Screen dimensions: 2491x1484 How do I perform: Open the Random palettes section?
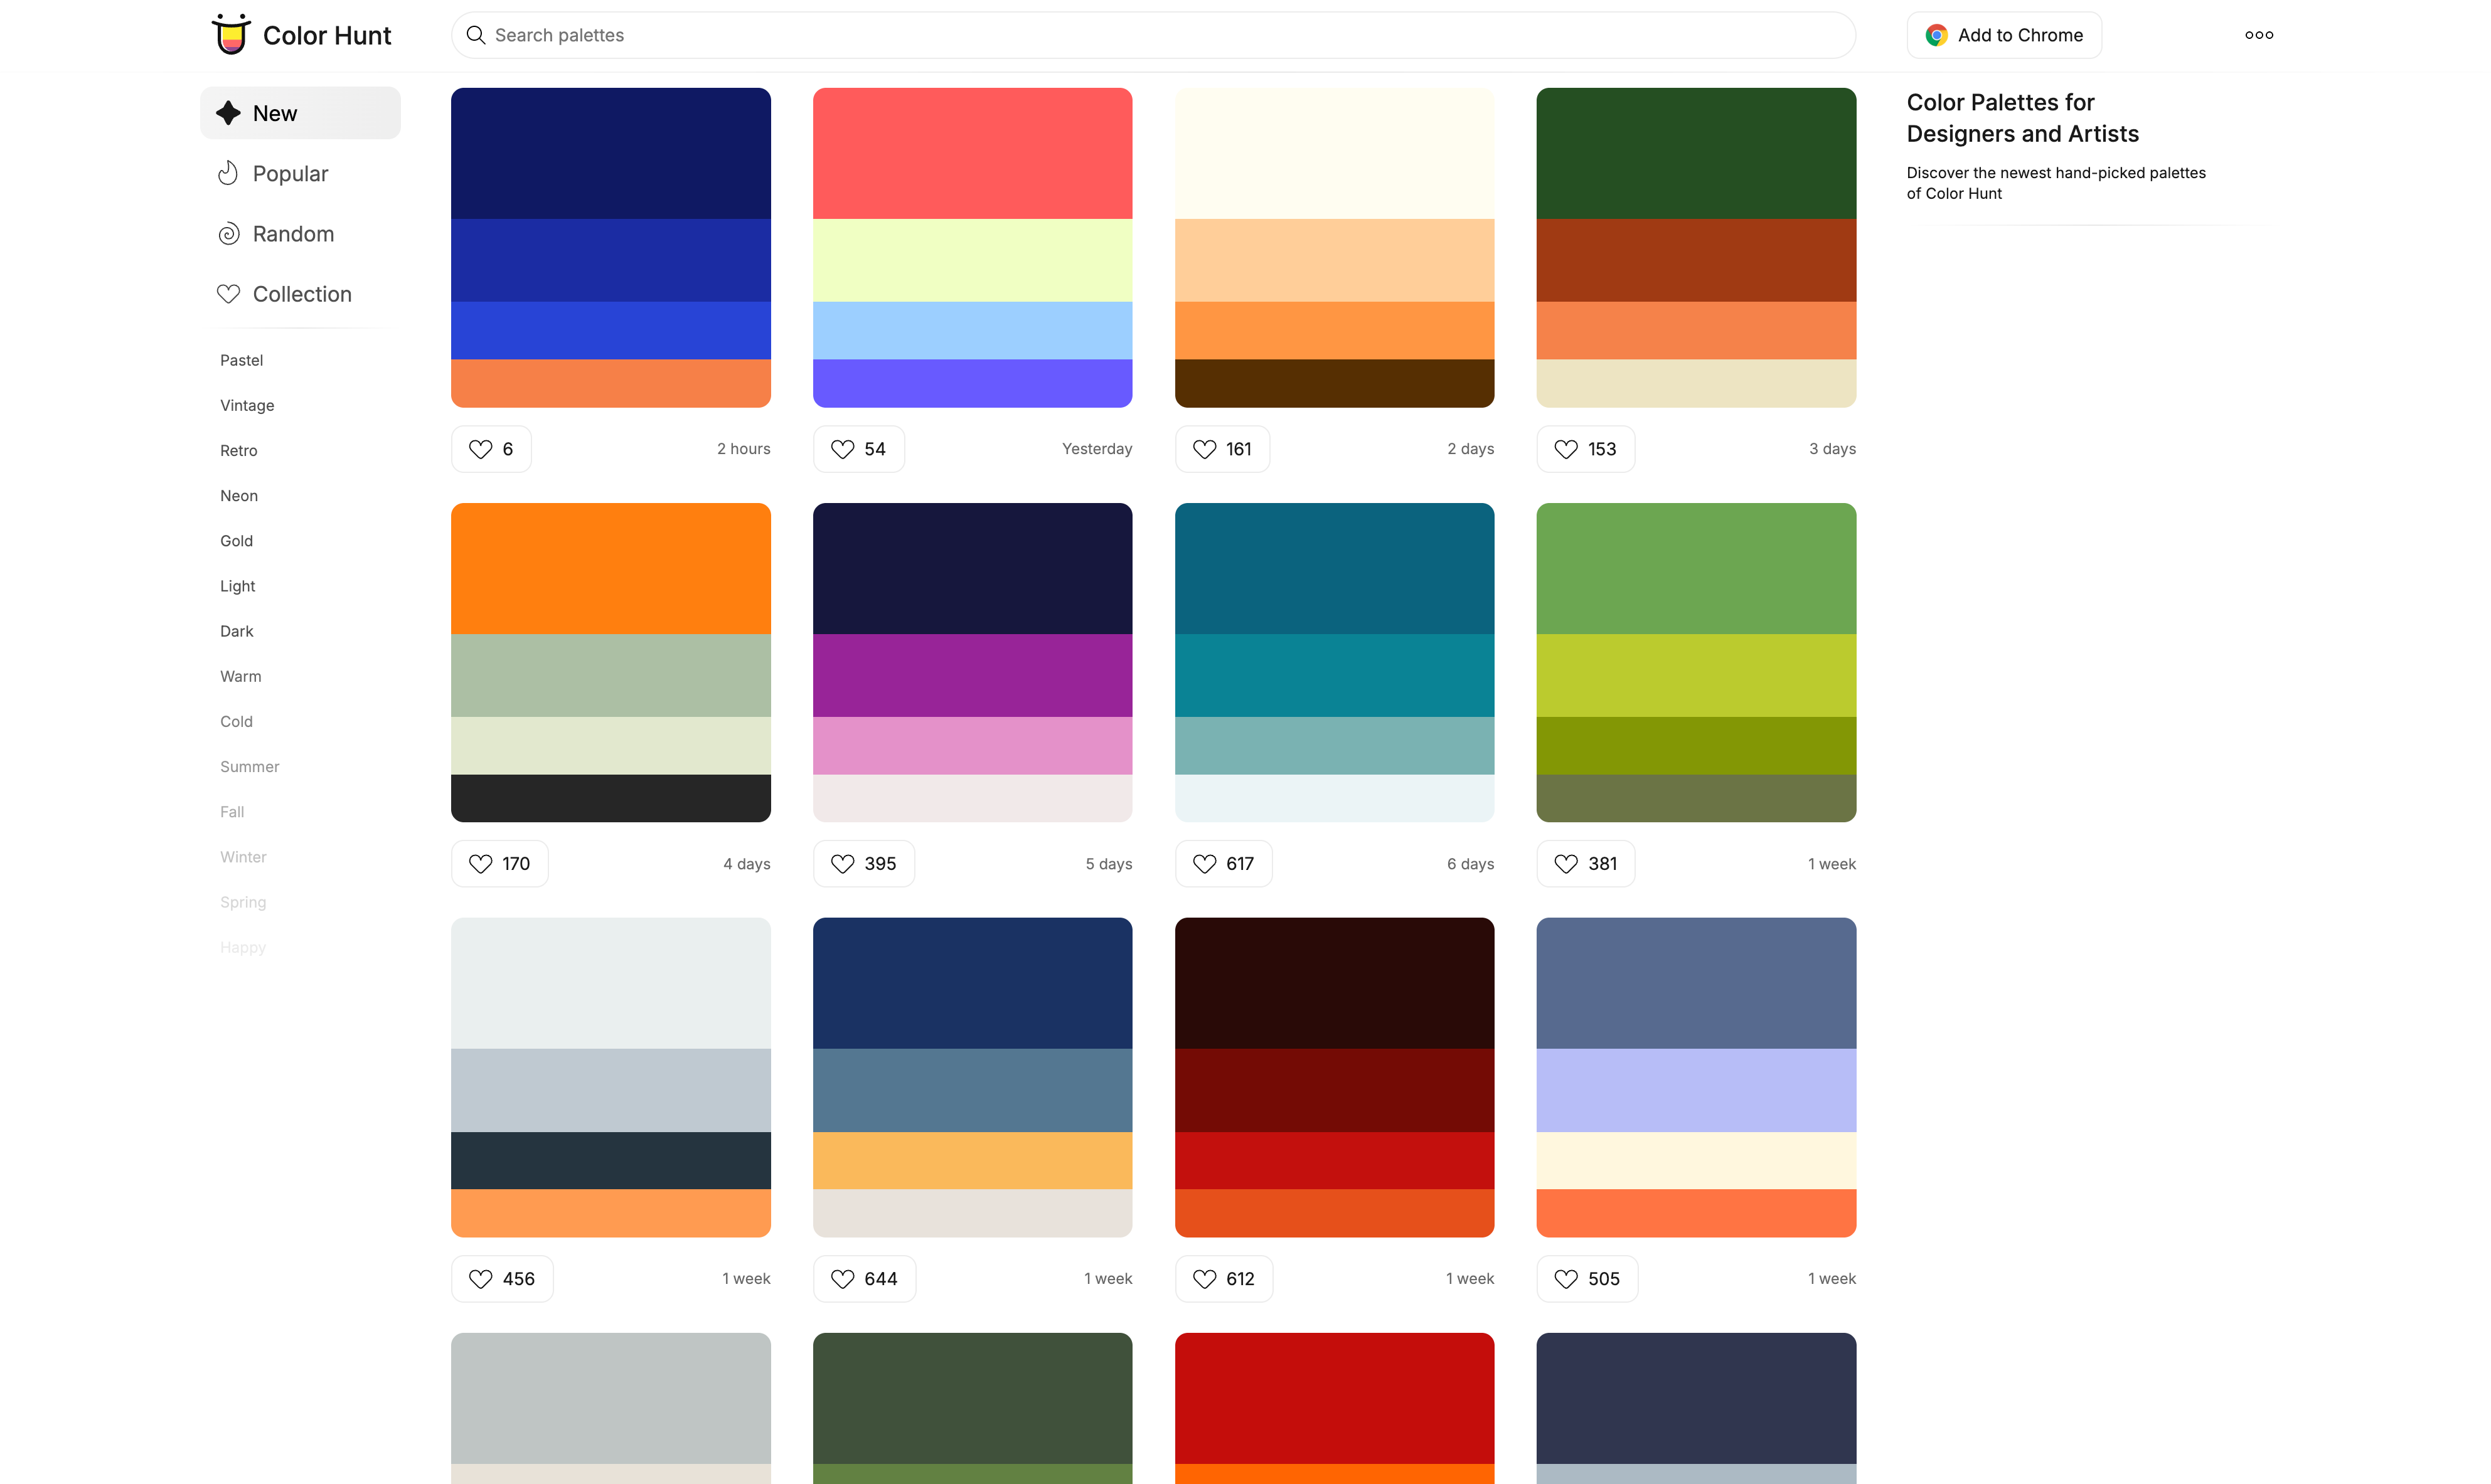(x=292, y=234)
